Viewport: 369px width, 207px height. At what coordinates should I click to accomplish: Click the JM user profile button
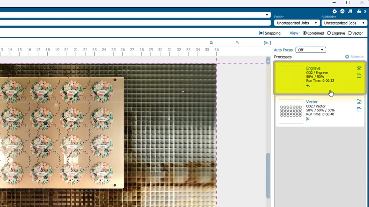(350, 11)
